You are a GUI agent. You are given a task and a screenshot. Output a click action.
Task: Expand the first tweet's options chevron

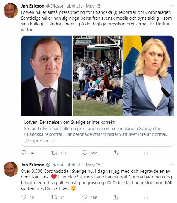tap(172, 6)
